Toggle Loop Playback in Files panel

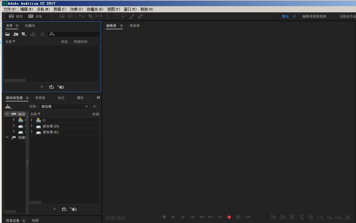[x=52, y=87]
